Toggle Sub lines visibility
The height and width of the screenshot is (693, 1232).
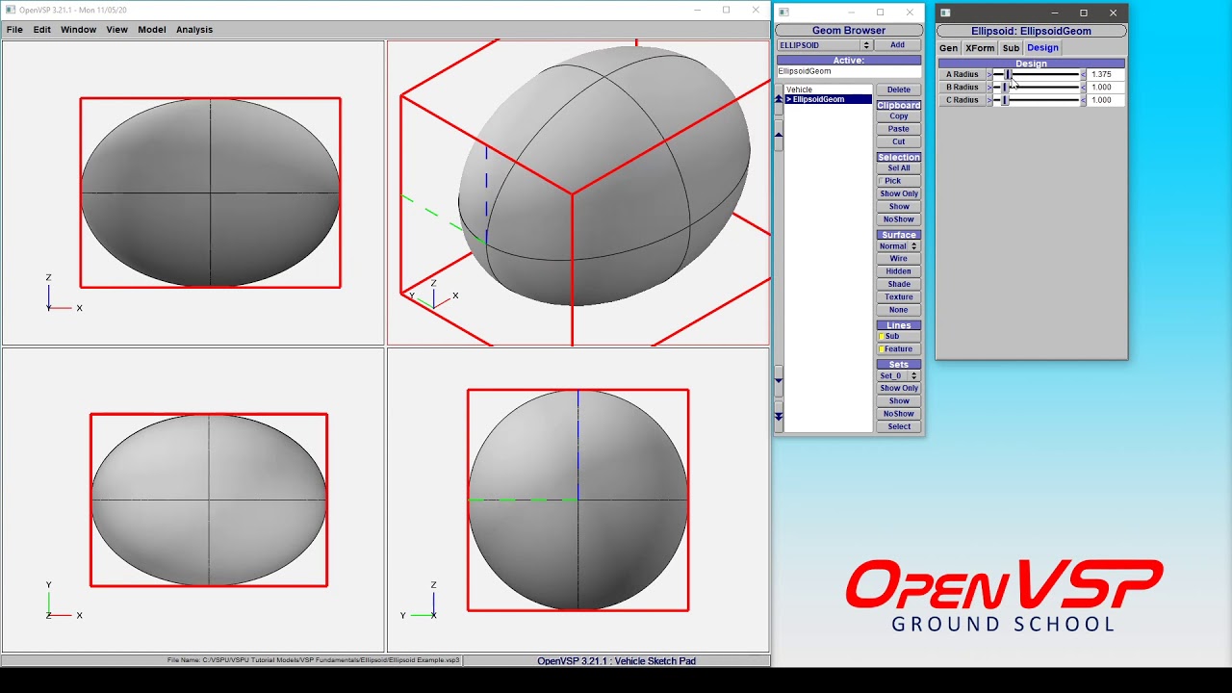tap(898, 336)
